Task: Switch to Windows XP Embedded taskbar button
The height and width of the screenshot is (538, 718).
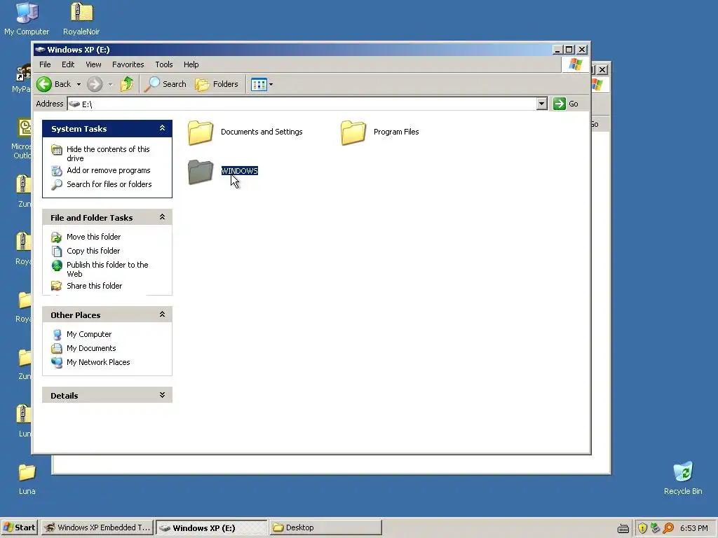Action: click(x=97, y=527)
